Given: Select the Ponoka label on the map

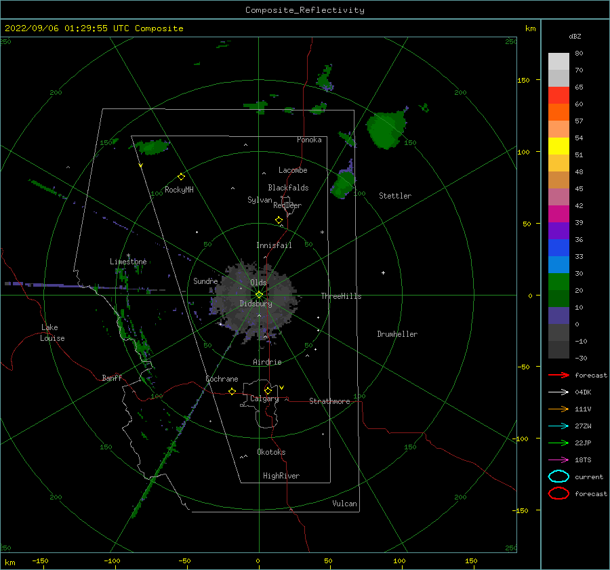Looking at the screenshot, I should (309, 140).
